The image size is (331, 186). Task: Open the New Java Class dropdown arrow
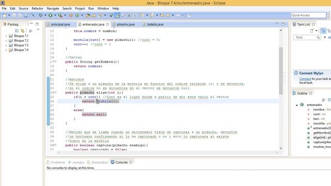pyautogui.click(x=82, y=15)
